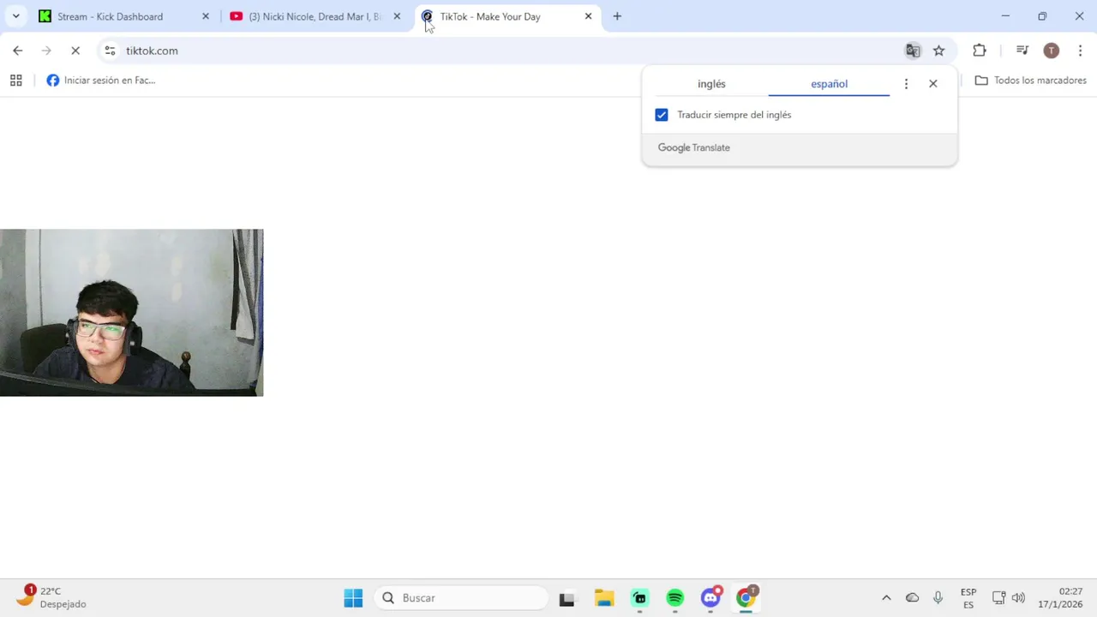Uncheck Traducir siempre del inglés
1097x617 pixels.
tap(662, 115)
